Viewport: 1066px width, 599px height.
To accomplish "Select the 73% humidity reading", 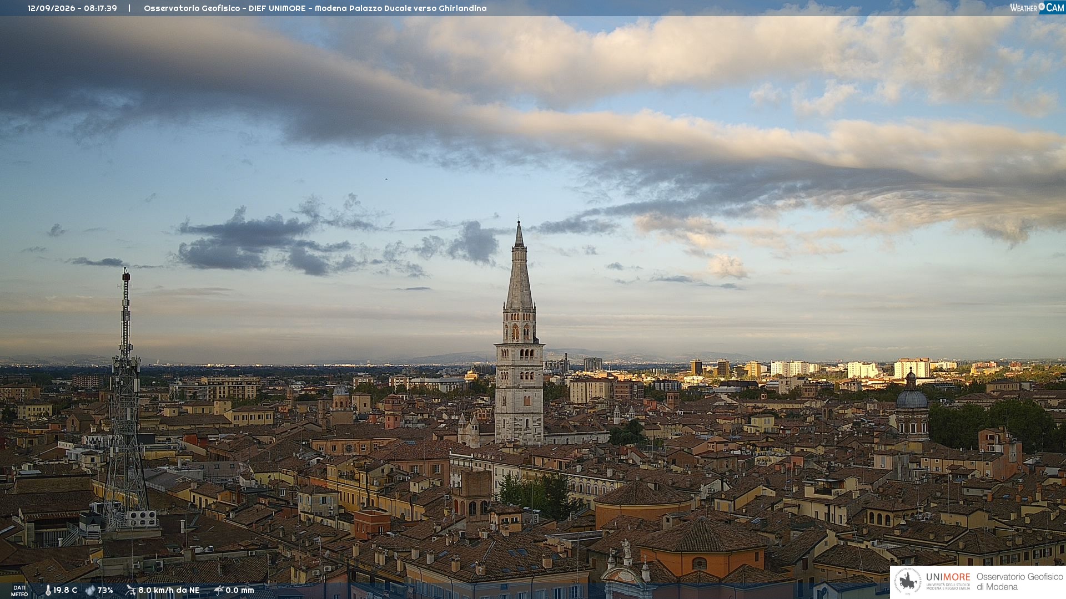I will tap(105, 590).
